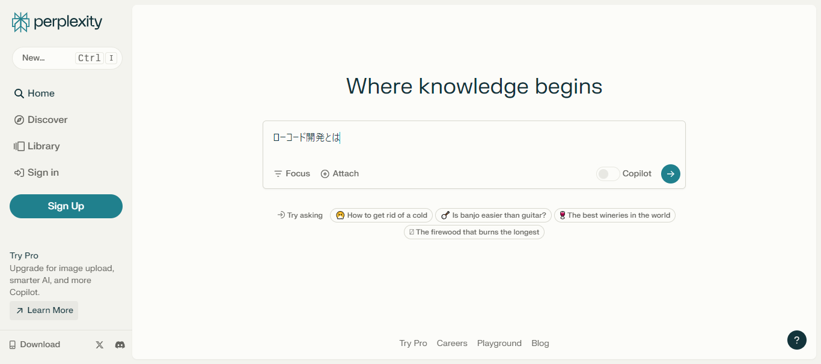The width and height of the screenshot is (821, 364).
Task: Open Perplexity's X profile
Action: (x=99, y=344)
